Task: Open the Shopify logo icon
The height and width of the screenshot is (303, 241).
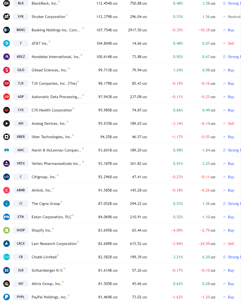Action: coord(7,230)
